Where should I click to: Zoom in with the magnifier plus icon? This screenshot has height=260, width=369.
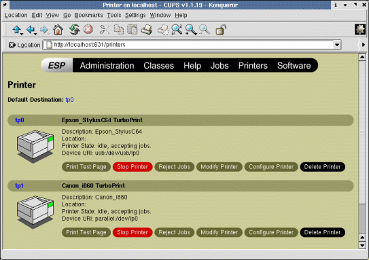pyautogui.click(x=191, y=30)
